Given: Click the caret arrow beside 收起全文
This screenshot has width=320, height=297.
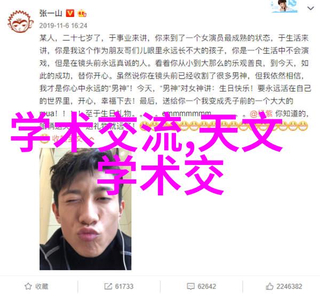Looking at the screenshot, I should tap(91, 139).
